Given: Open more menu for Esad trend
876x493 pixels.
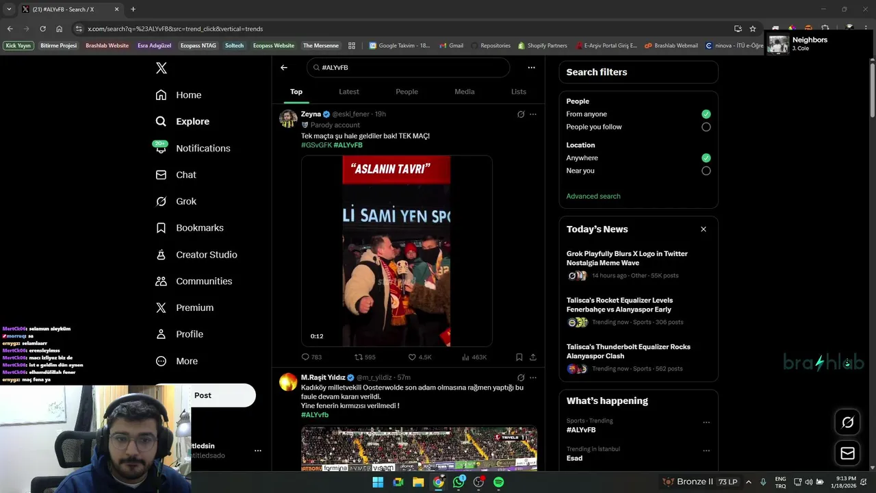Looking at the screenshot, I should [x=706, y=451].
